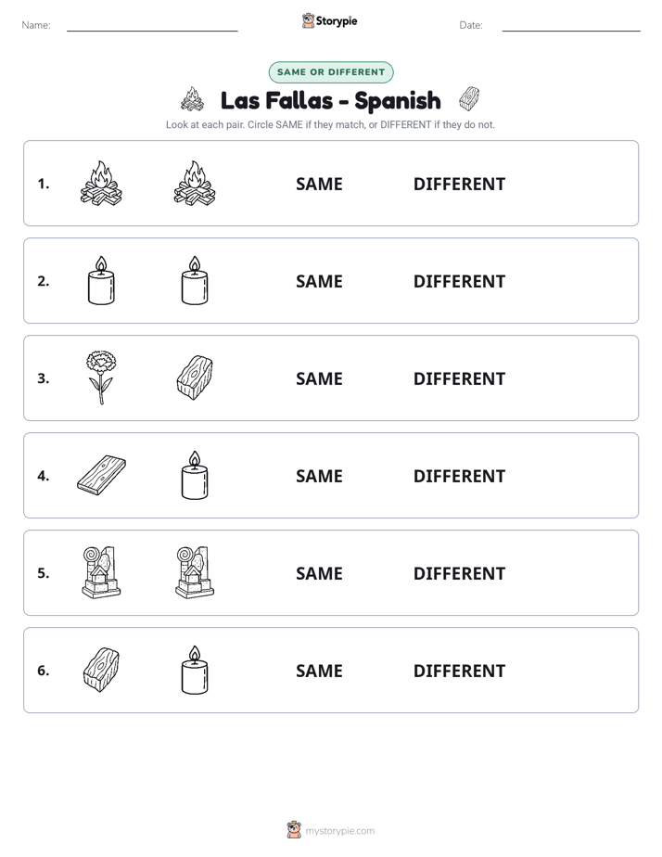662x857 pixels.
Task: Open the mystorypie.com link in footer
Action: point(339,831)
